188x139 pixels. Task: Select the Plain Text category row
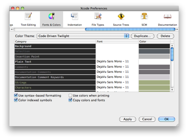(x=55, y=62)
